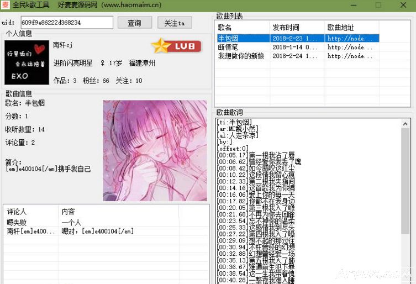The image size is (416, 284).
Task: Select the comment row by 嗯失败
Action: pos(92,223)
